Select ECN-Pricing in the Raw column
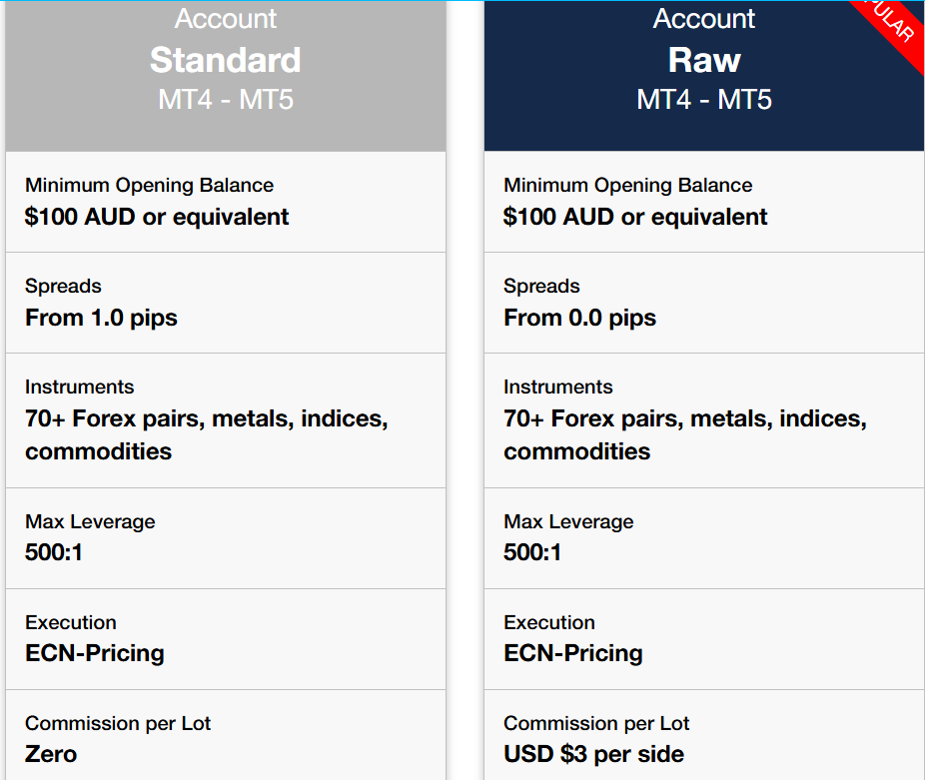 [573, 653]
